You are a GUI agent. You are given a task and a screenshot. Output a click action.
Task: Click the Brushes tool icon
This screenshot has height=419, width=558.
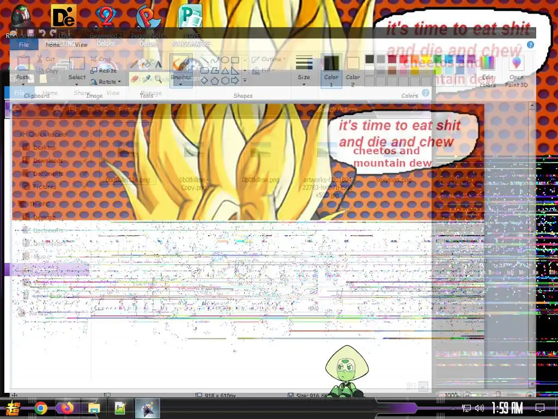click(x=181, y=64)
